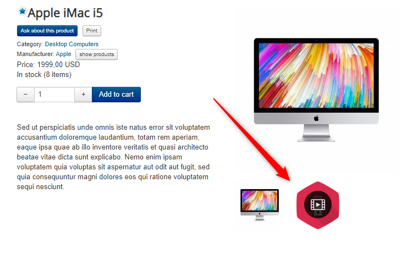Click the Apple iMac i5 heading
412x254 pixels.
pyautogui.click(x=65, y=13)
